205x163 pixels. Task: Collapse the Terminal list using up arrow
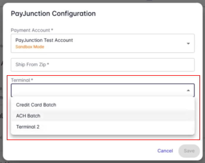pyautogui.click(x=188, y=90)
